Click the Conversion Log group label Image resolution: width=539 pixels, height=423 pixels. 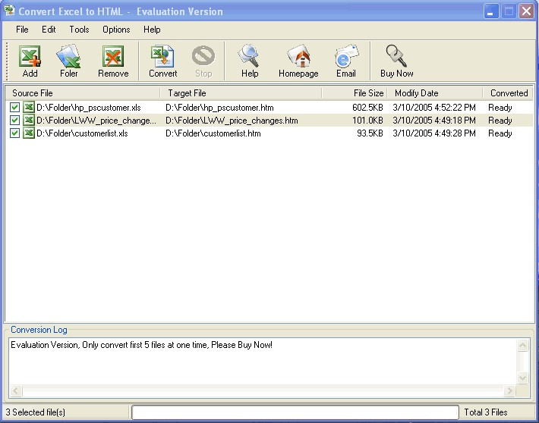[39, 330]
